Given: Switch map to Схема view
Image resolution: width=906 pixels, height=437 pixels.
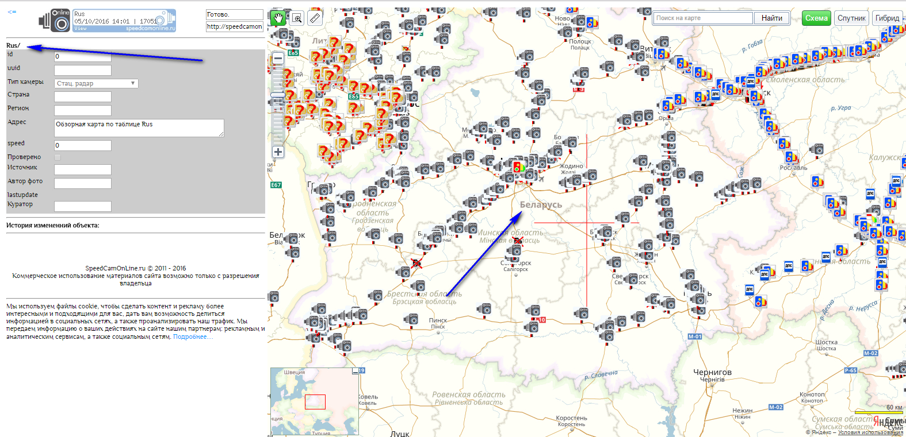Looking at the screenshot, I should click(816, 18).
